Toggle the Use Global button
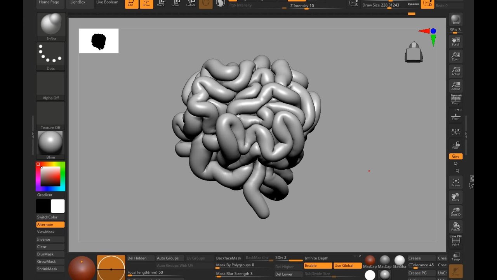Screen dimensions: 497x280 pyautogui.click(x=348, y=266)
